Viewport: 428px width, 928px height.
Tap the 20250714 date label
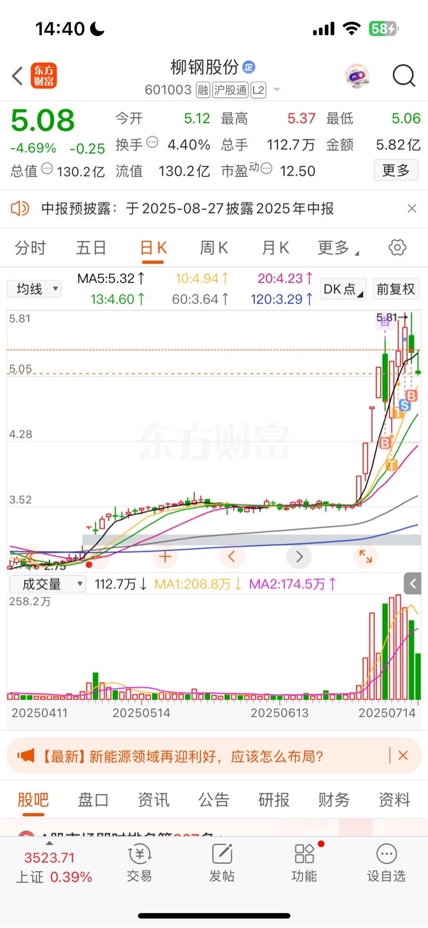(387, 713)
